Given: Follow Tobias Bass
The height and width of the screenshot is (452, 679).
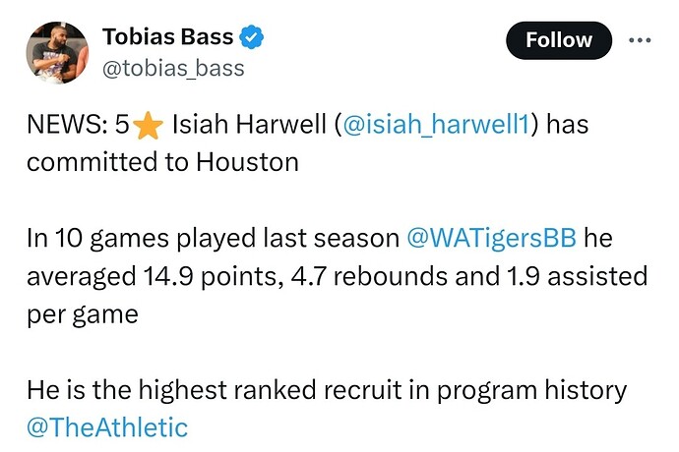Looking at the screenshot, I should coord(559,40).
